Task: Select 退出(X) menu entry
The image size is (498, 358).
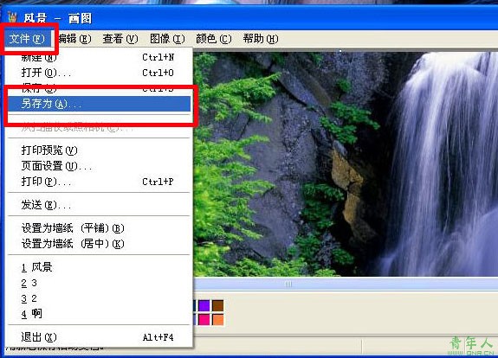Action: pyautogui.click(x=99, y=337)
